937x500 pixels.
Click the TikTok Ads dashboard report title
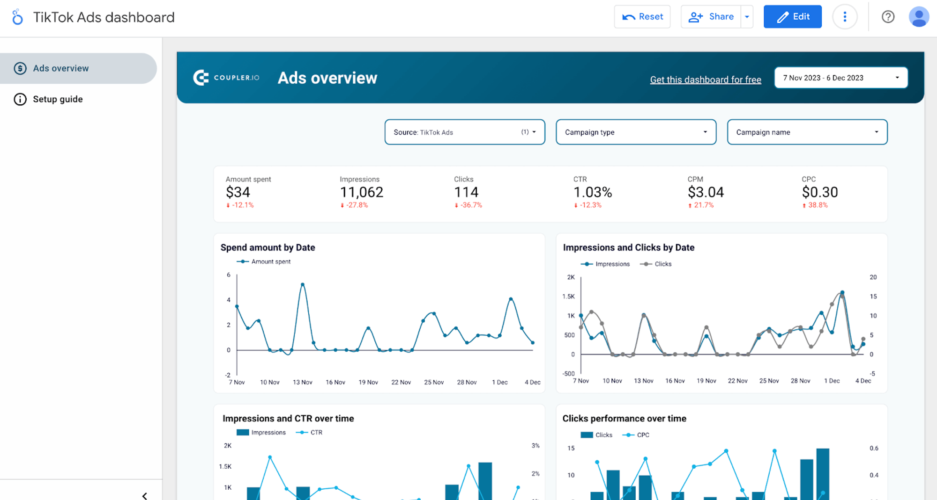pyautogui.click(x=104, y=17)
